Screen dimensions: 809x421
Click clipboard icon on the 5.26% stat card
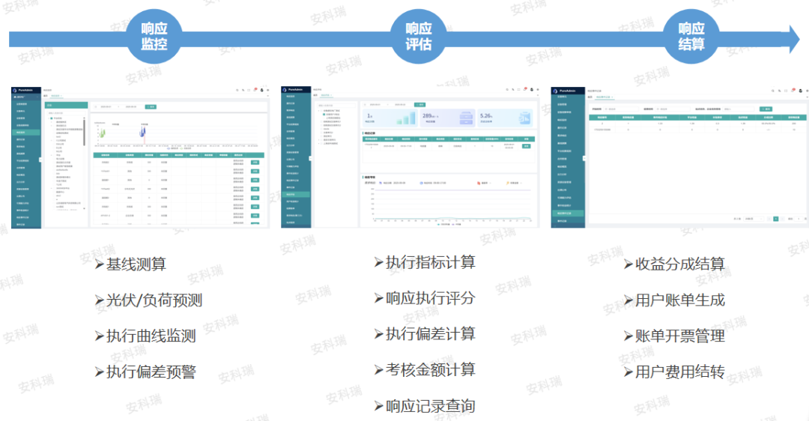point(524,118)
